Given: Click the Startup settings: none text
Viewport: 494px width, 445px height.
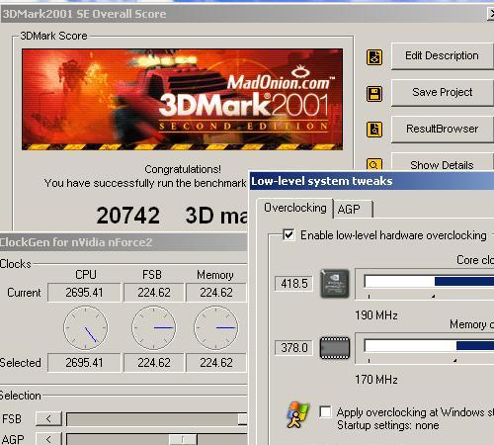Looking at the screenshot, I should [388, 425].
